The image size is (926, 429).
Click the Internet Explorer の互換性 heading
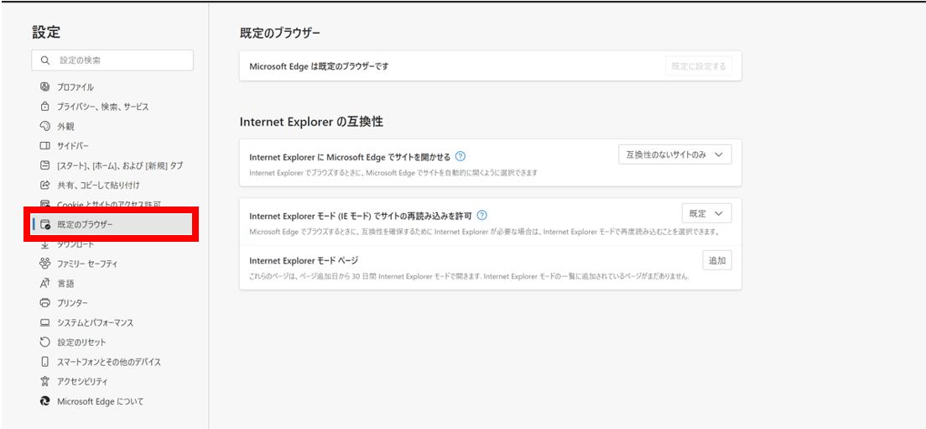pyautogui.click(x=311, y=123)
